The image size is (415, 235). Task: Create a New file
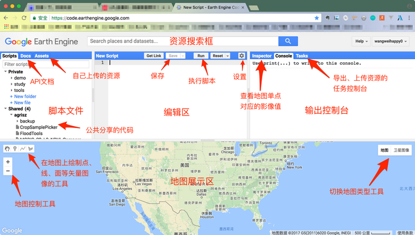coord(20,102)
